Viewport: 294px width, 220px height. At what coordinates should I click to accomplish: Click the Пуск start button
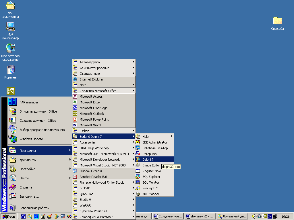(8, 217)
